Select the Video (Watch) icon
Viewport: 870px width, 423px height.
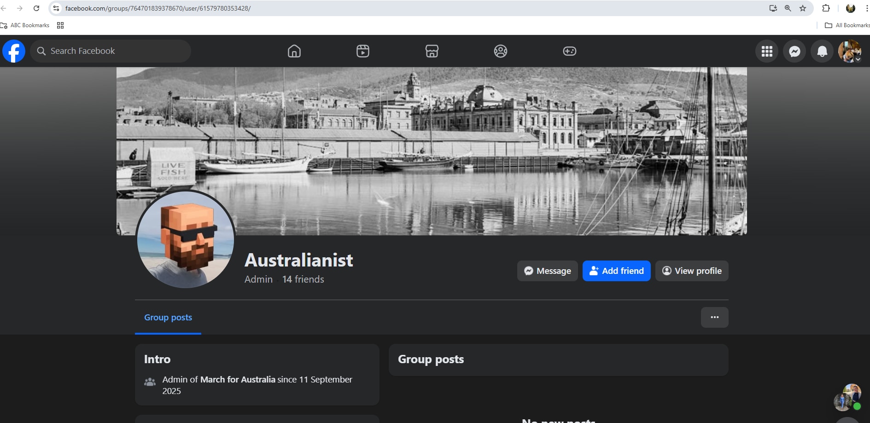tap(363, 51)
